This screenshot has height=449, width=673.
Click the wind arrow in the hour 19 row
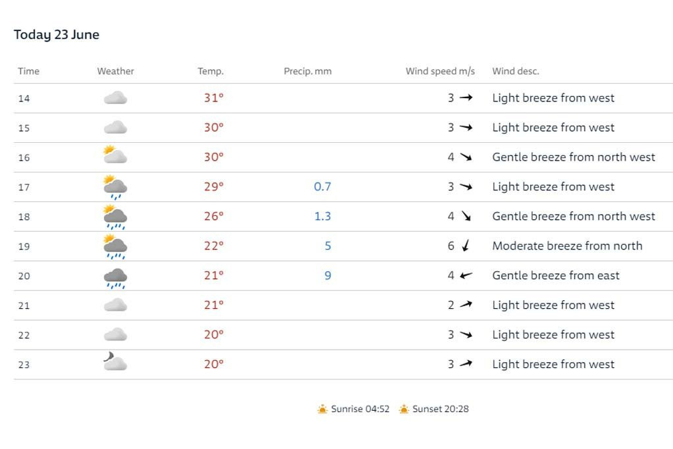click(x=466, y=246)
